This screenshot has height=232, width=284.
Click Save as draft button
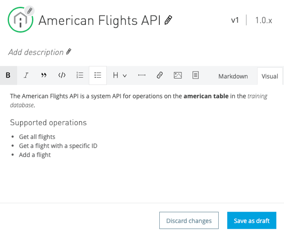tap(252, 220)
